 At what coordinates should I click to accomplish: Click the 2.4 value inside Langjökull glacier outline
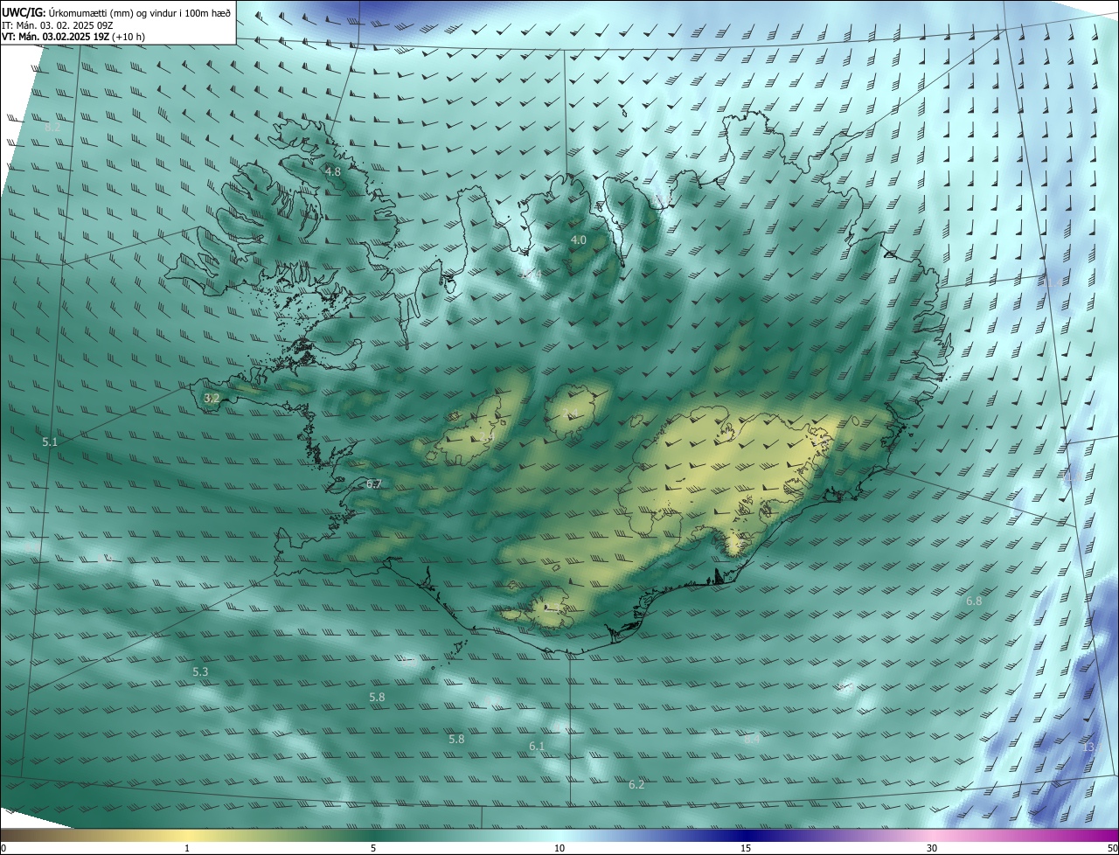click(x=486, y=436)
